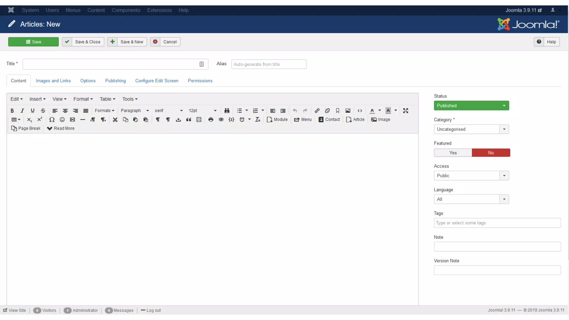This screenshot has height=320, width=569.
Task: Click the blockquote icon
Action: [x=188, y=119]
